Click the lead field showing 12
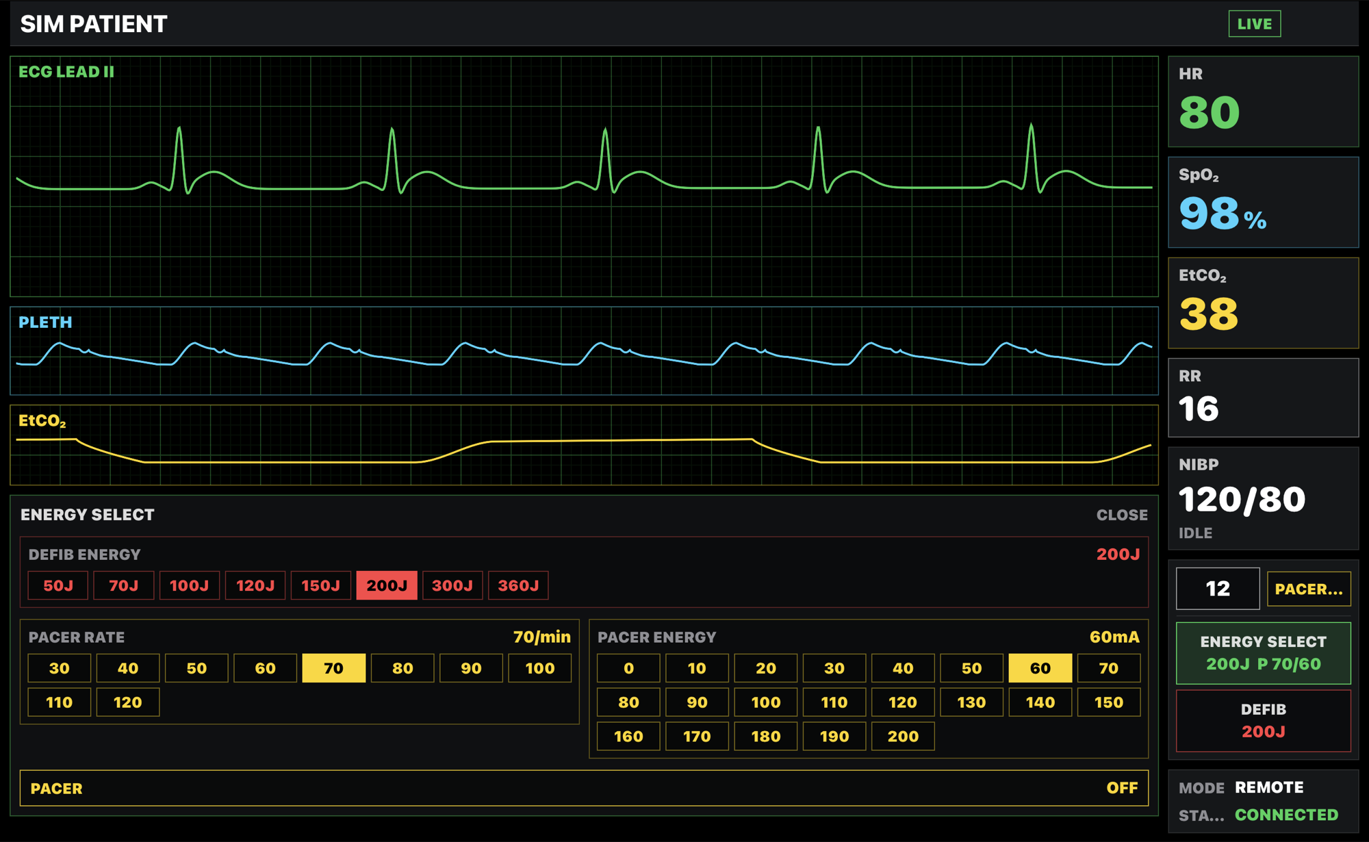The image size is (1369, 842). (x=1218, y=589)
